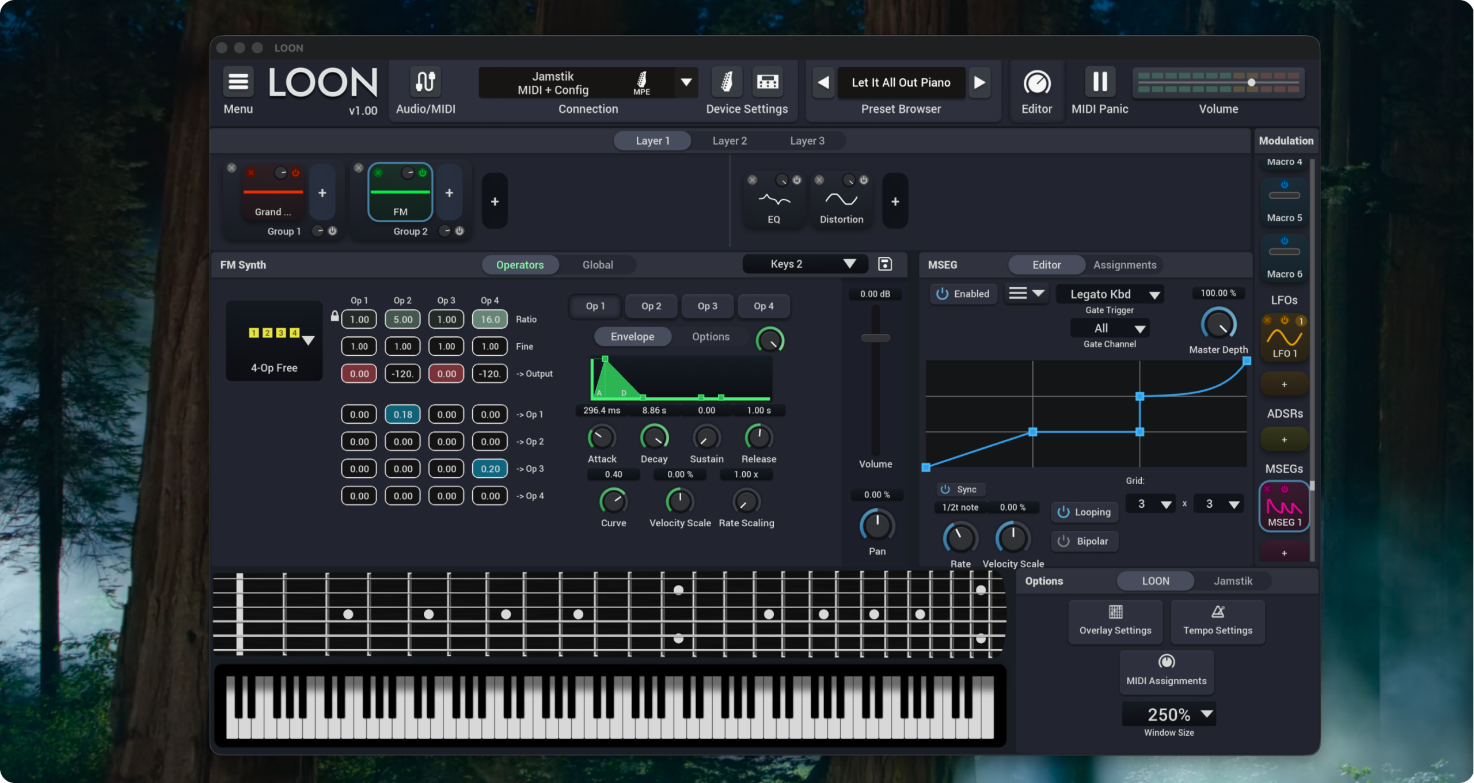
Task: Select the EQ effect module
Action: [x=774, y=202]
